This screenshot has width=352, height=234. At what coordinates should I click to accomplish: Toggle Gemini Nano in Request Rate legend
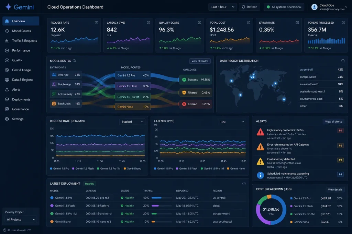(132, 169)
